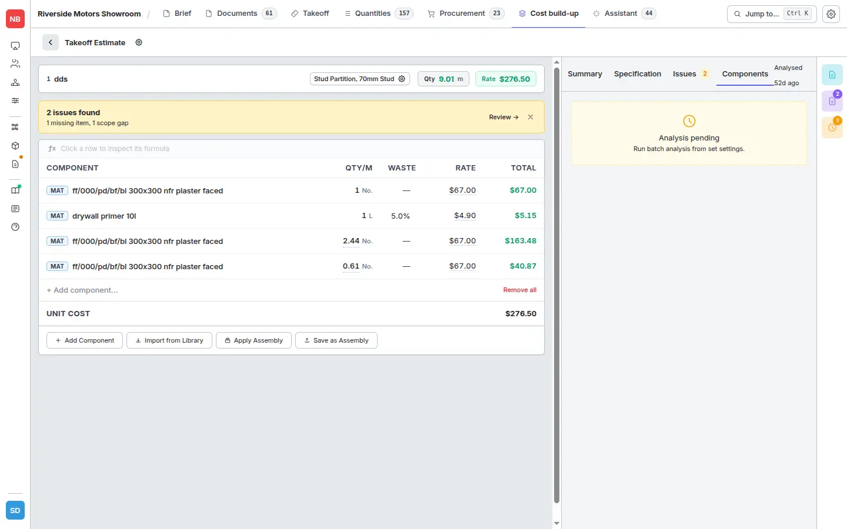Click Import from Library button
The image size is (847, 529).
click(x=169, y=340)
